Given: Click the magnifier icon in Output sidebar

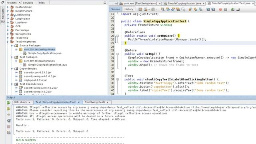Looking at the screenshot, I should [9, 121].
